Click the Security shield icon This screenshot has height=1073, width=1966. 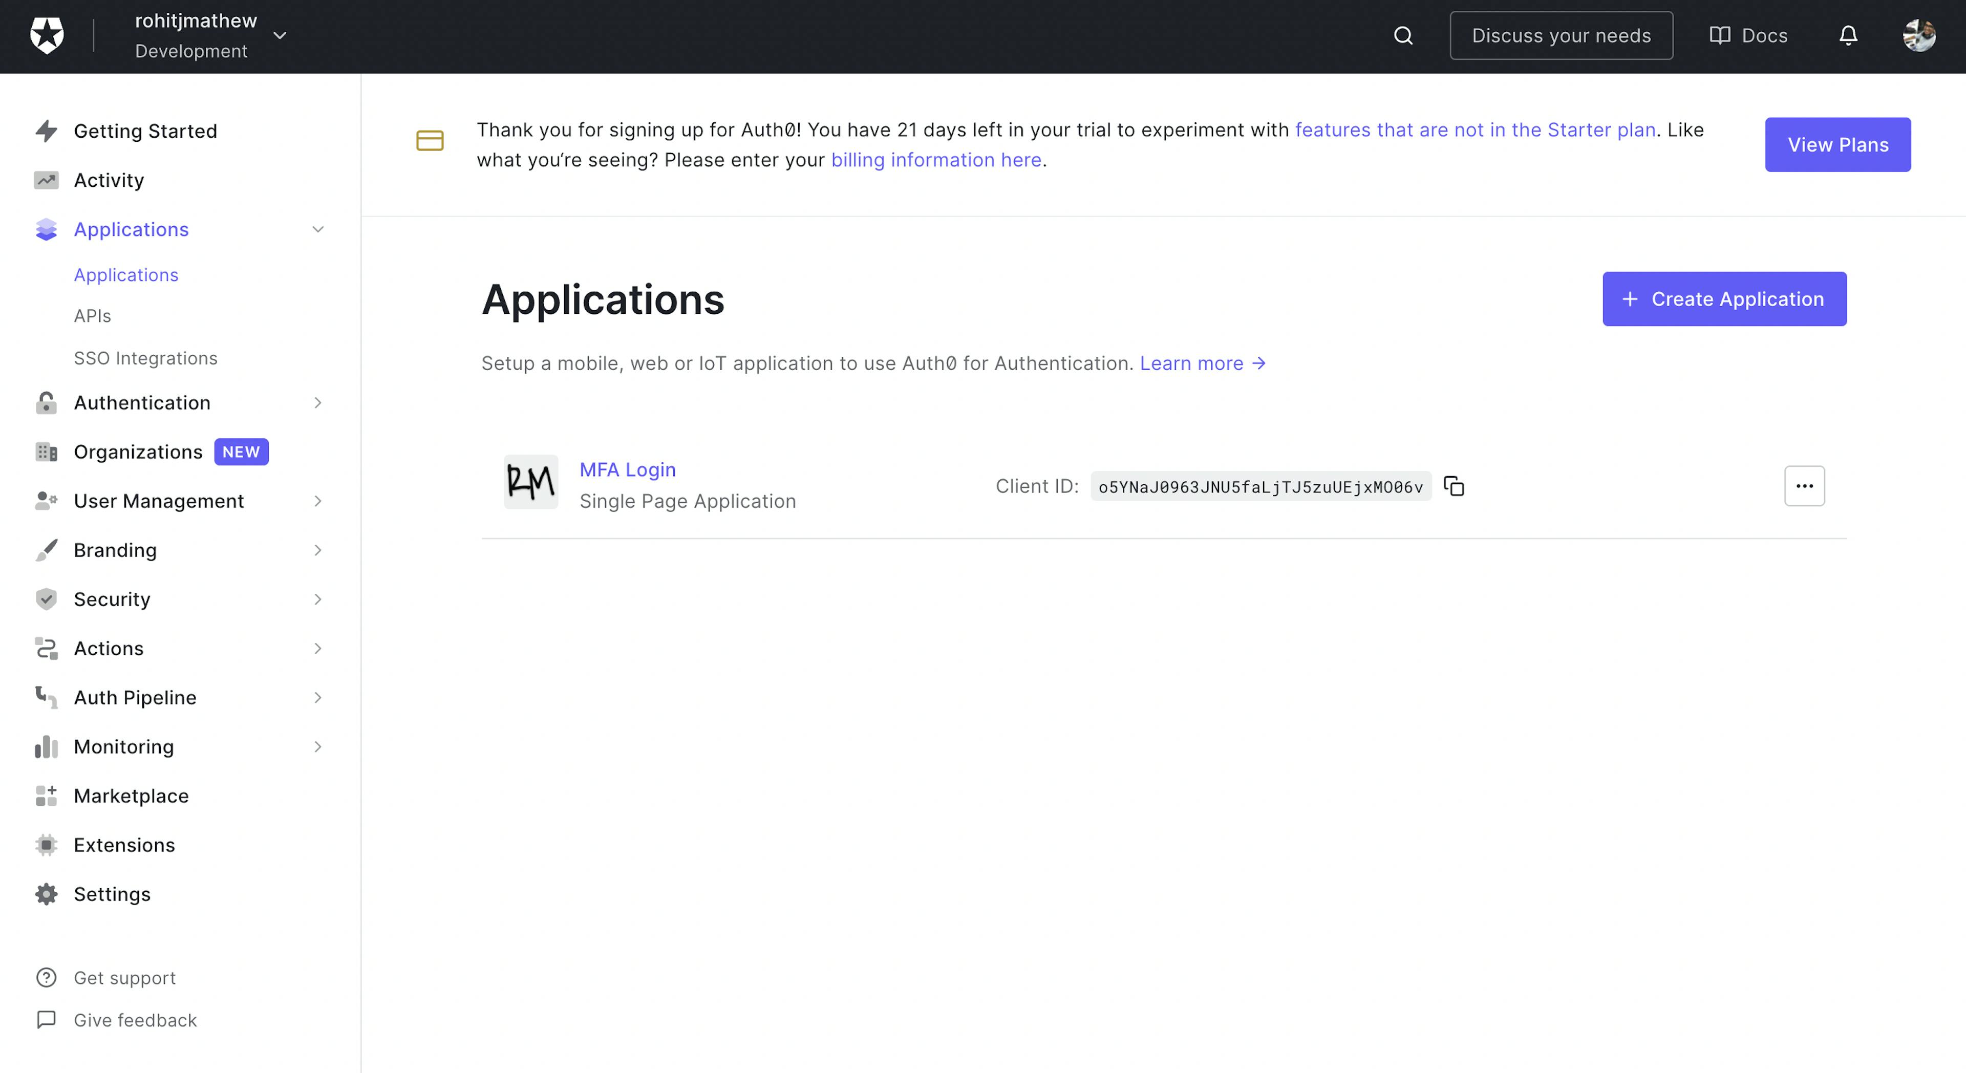click(x=45, y=598)
